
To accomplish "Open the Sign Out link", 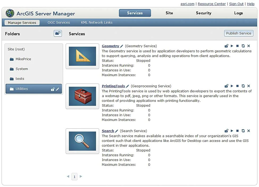I will click(x=236, y=4).
